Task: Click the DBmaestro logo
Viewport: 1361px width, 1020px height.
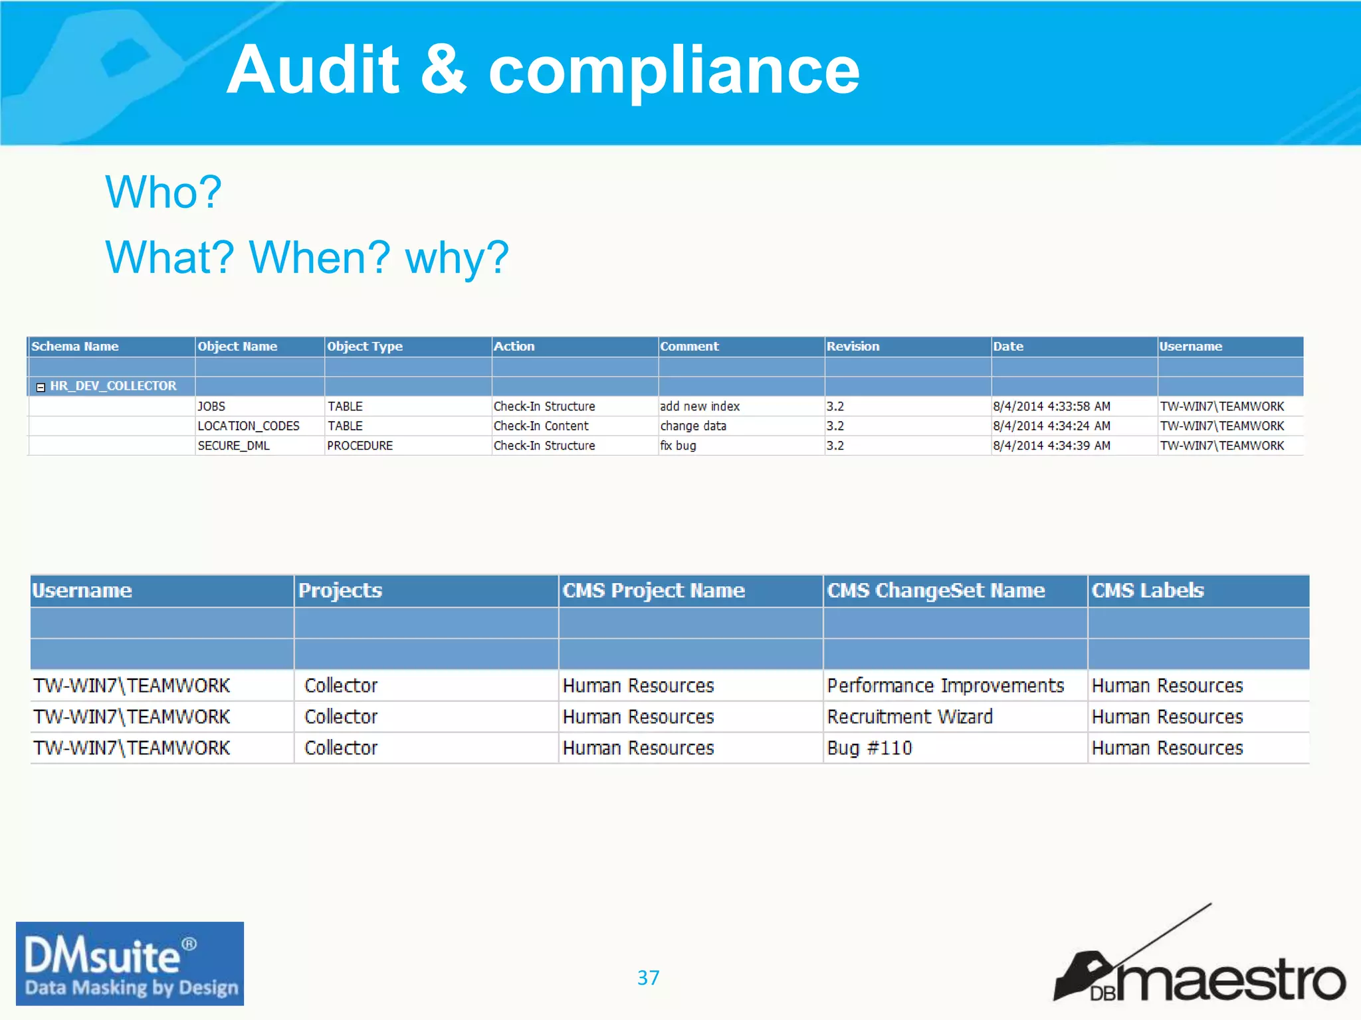Action: (x=1199, y=954)
